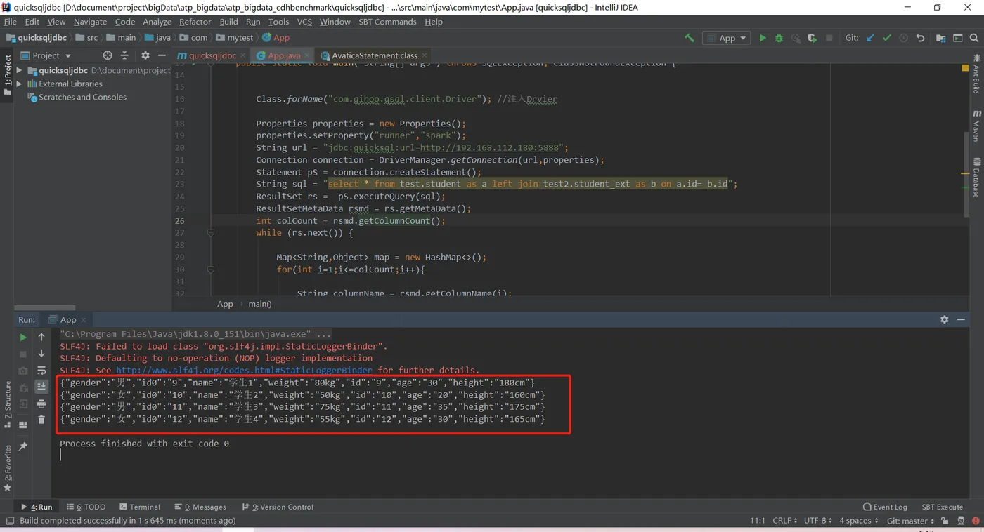Toggle the tool window bars corner icon

click(9, 521)
